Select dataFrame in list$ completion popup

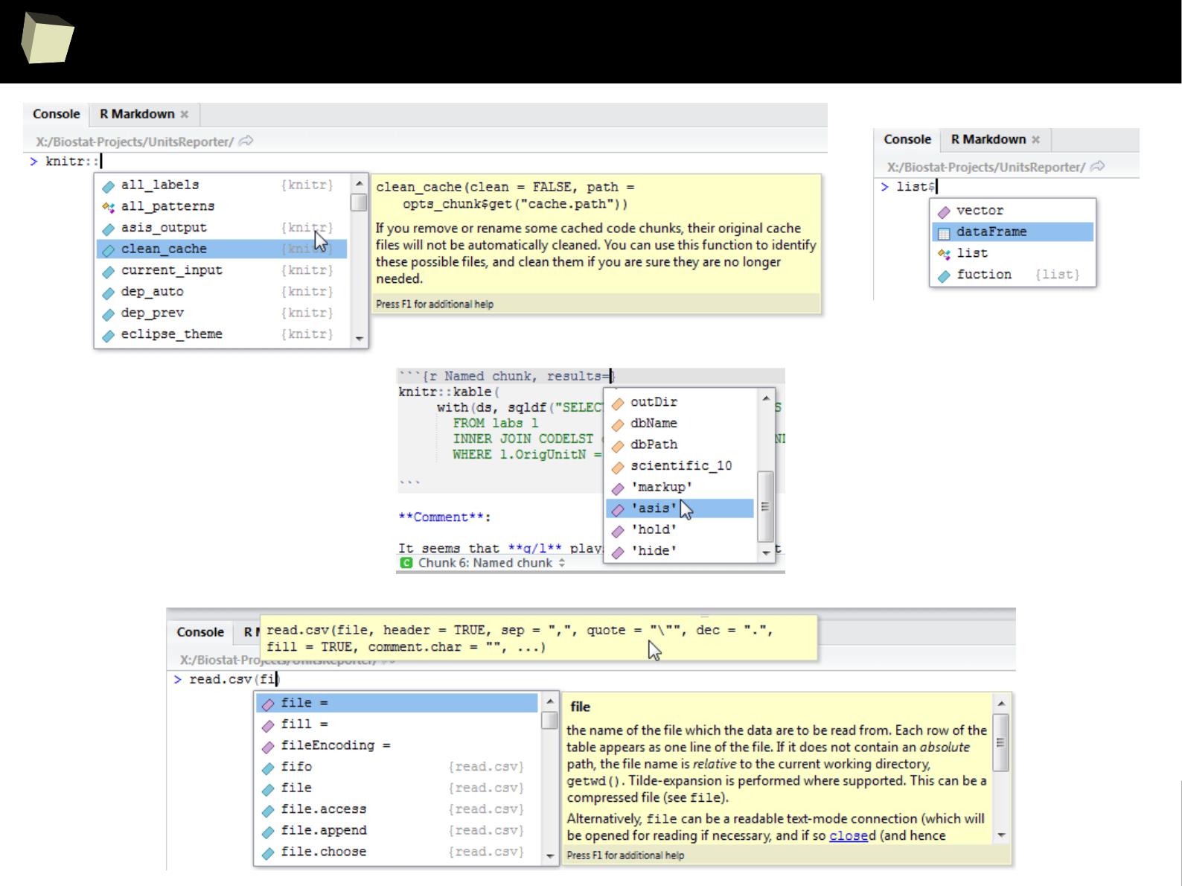[x=1013, y=232]
